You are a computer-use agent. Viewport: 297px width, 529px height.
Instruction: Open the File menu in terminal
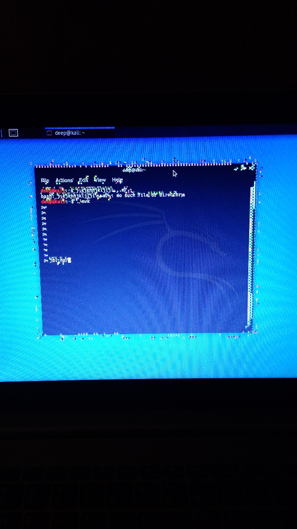point(45,181)
